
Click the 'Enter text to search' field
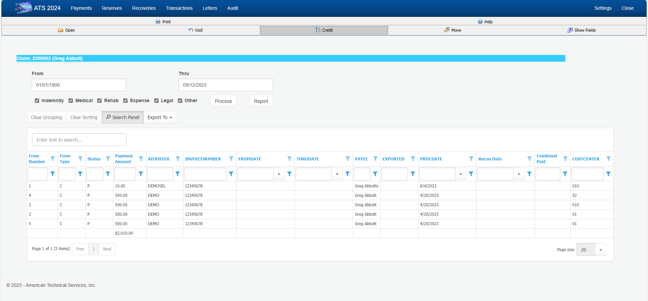coord(79,140)
